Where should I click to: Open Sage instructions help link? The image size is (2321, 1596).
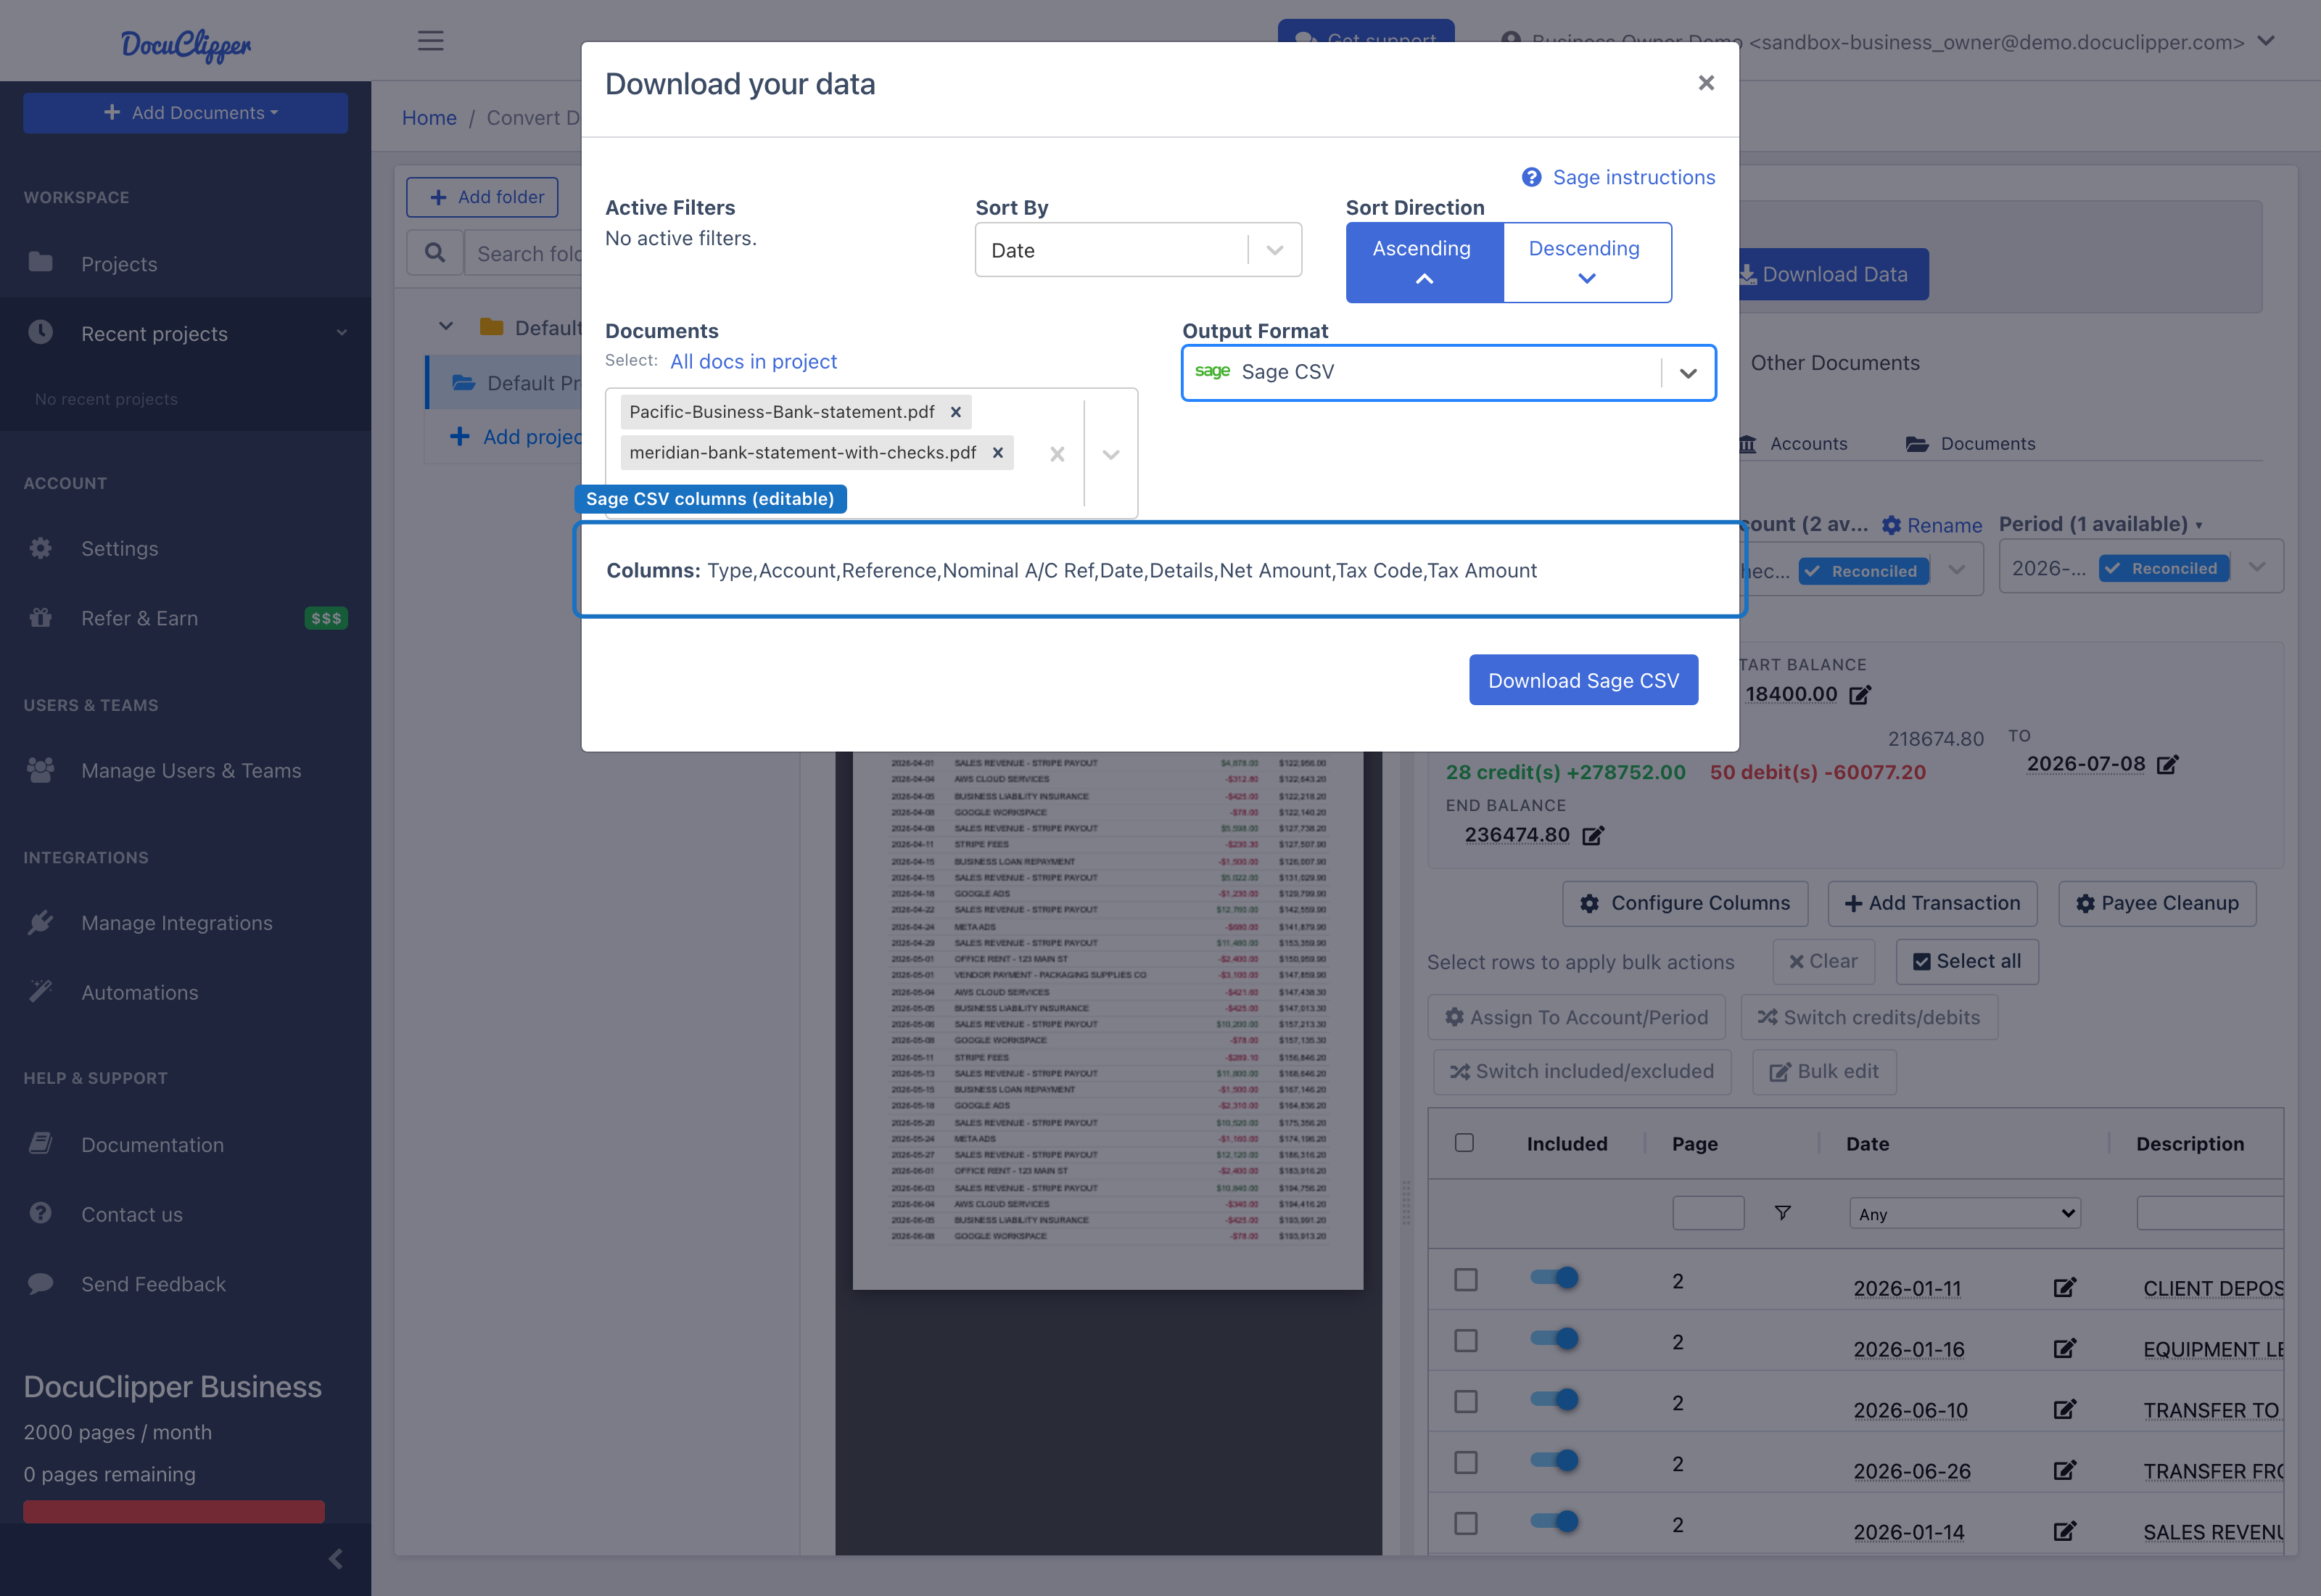tap(1617, 177)
